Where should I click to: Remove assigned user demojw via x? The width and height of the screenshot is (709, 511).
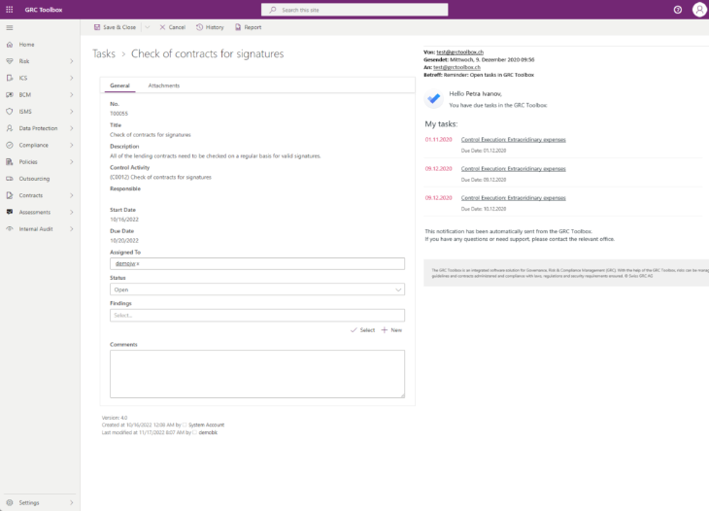(x=138, y=263)
